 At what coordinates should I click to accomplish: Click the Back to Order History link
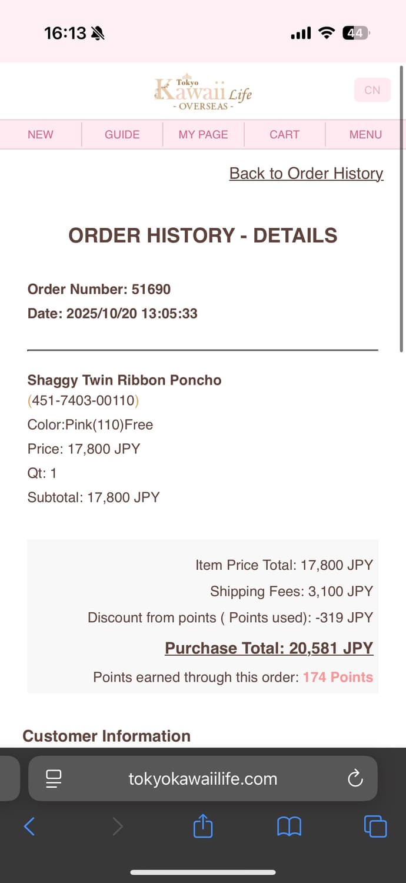coord(306,174)
